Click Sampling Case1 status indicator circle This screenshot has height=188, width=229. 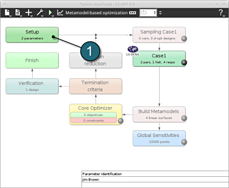(x=184, y=39)
